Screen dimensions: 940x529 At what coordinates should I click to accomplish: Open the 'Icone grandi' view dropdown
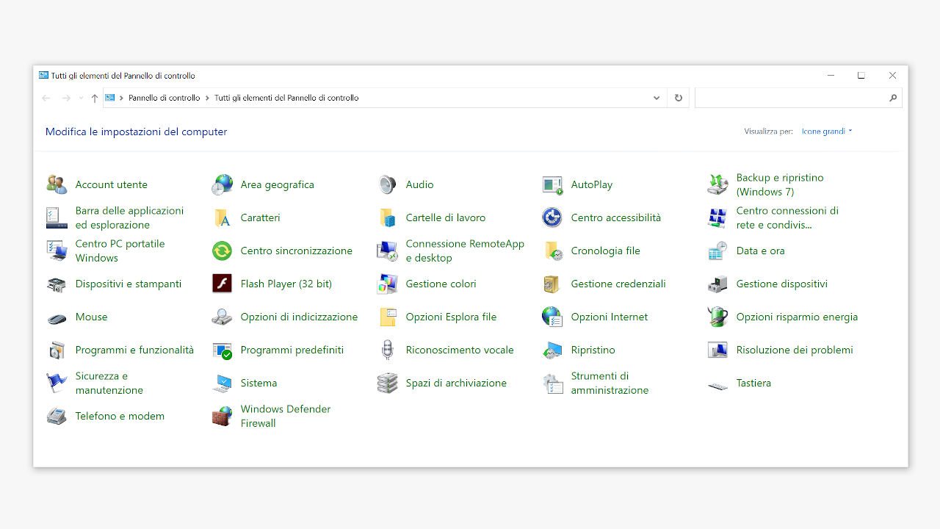tap(827, 132)
